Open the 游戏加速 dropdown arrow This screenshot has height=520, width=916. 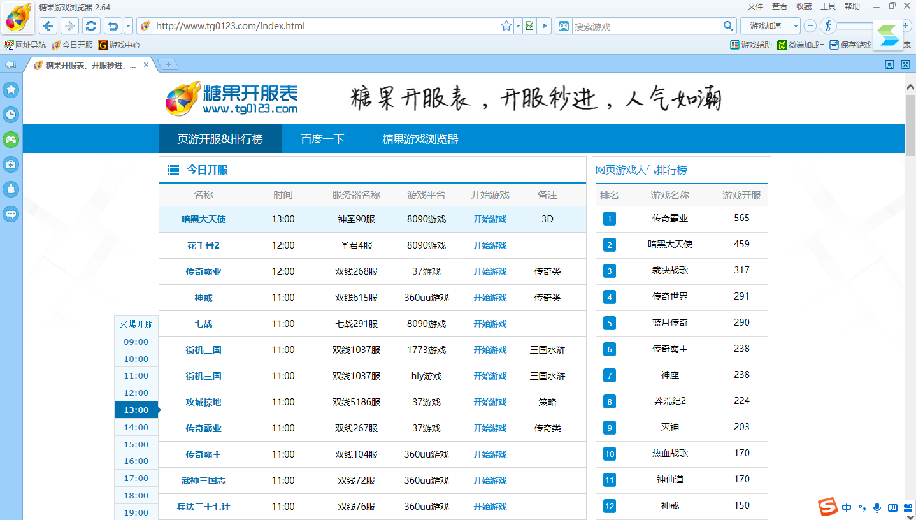coord(796,26)
